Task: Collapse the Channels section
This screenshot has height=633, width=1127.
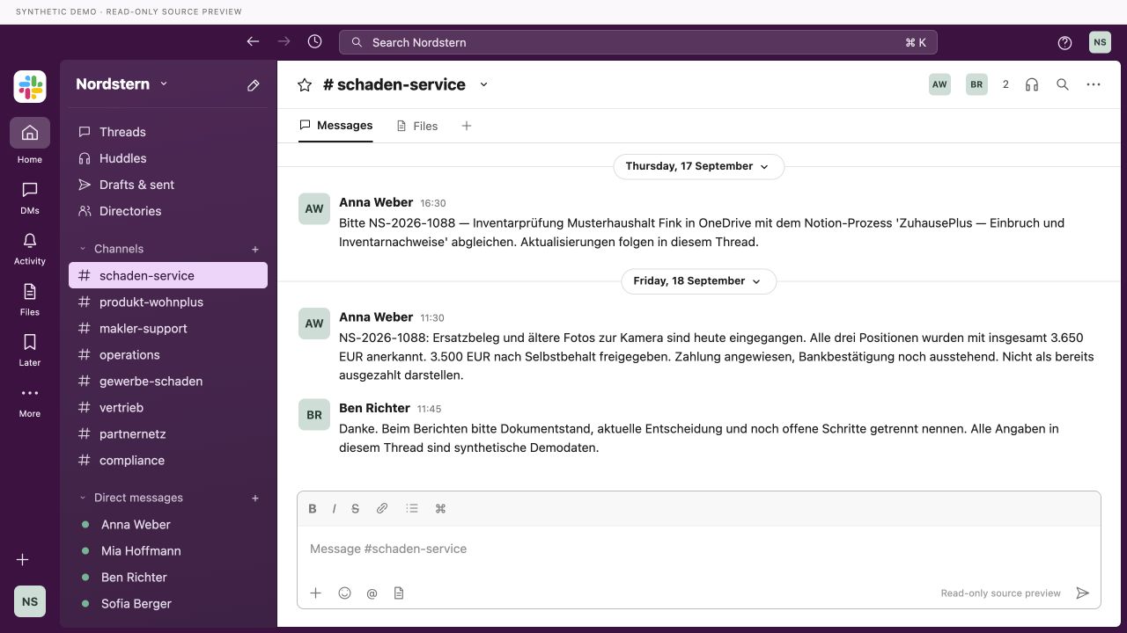Action: click(83, 249)
